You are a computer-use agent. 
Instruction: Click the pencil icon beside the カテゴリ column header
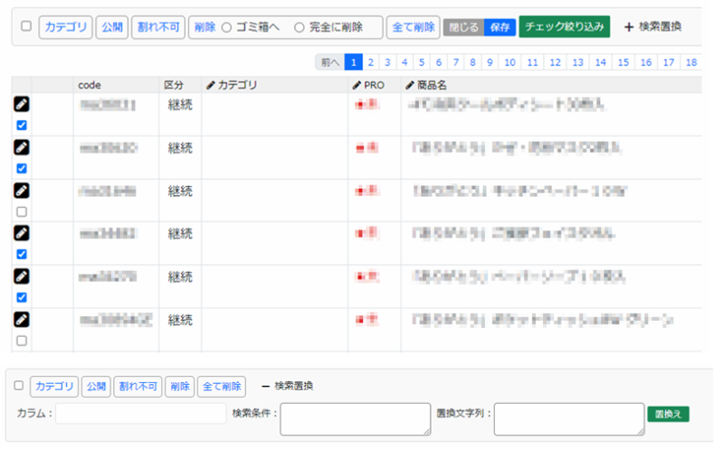tap(211, 85)
